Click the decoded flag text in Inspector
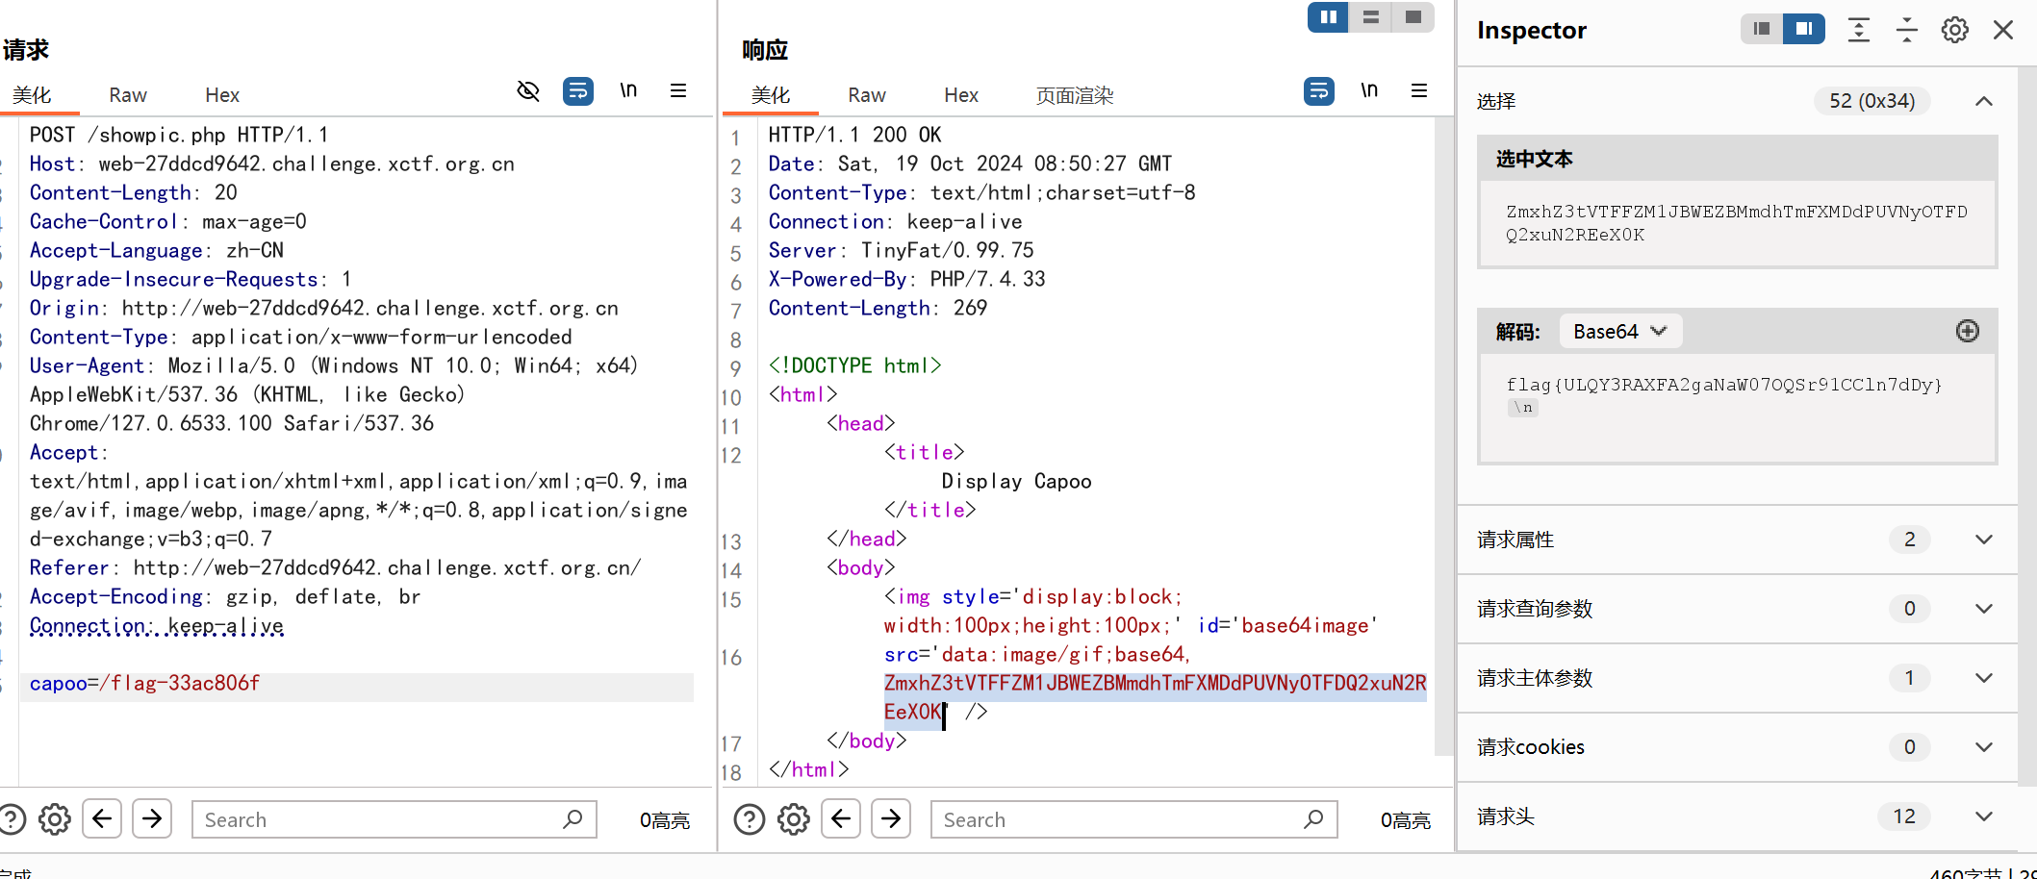The height and width of the screenshot is (879, 2037). point(1723,385)
